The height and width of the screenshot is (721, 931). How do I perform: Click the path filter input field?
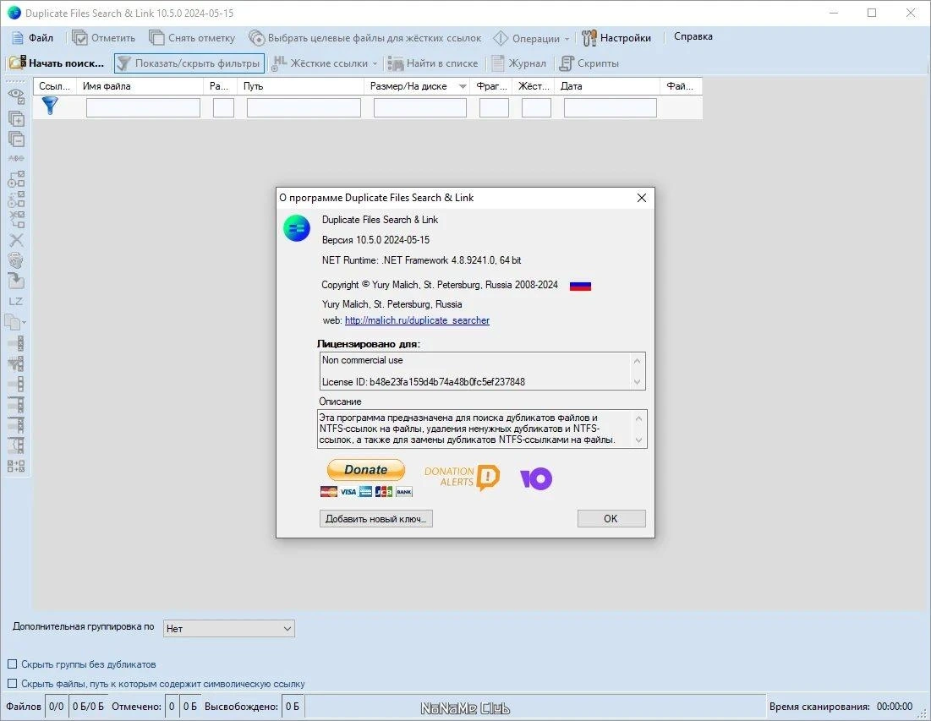[x=304, y=107]
